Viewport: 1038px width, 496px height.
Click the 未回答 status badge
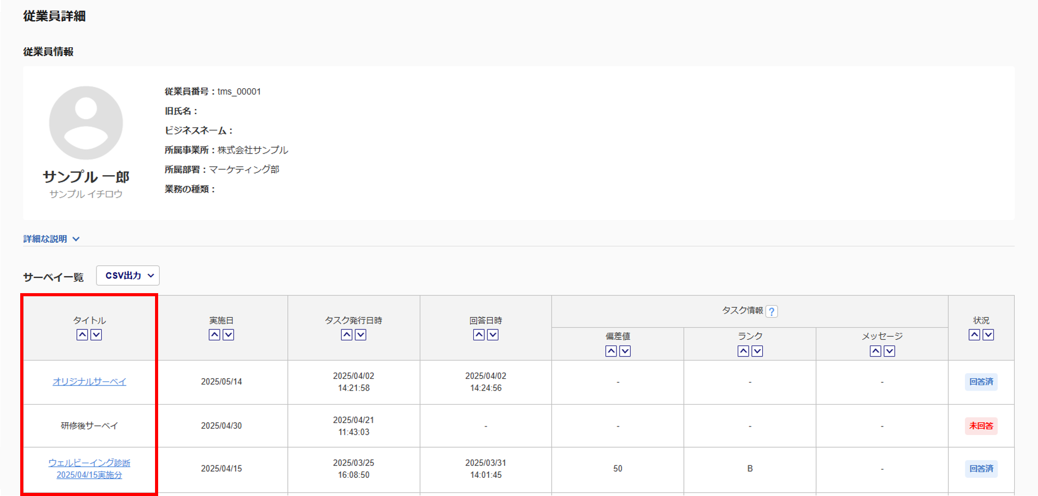point(981,426)
